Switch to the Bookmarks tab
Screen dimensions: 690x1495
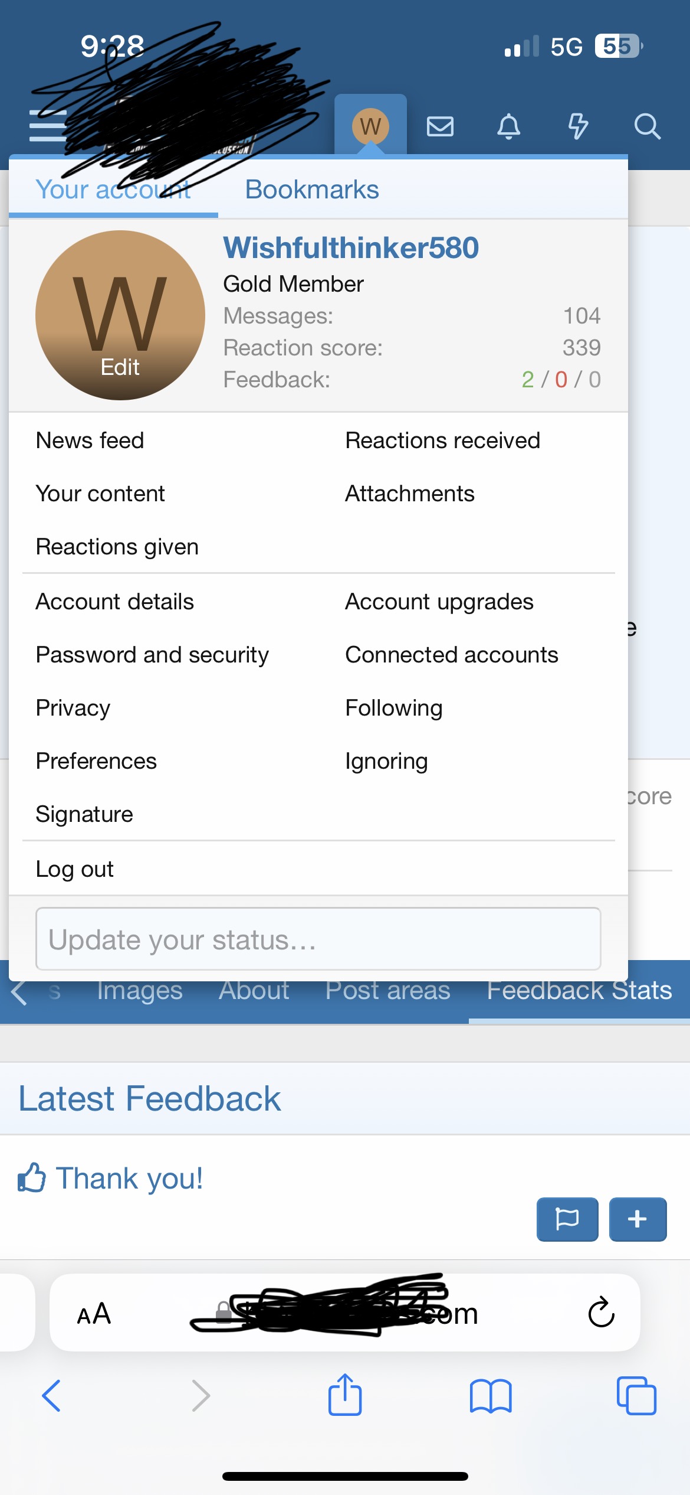point(311,190)
